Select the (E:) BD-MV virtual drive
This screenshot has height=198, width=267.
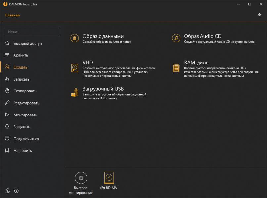[109, 178]
